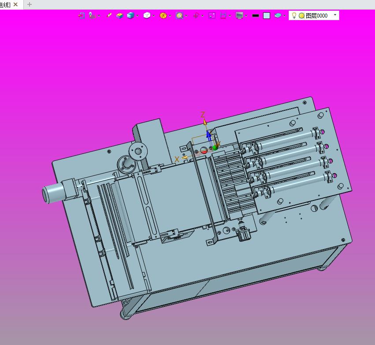Open the dimension tool dropdown arrow

click(x=230, y=16)
